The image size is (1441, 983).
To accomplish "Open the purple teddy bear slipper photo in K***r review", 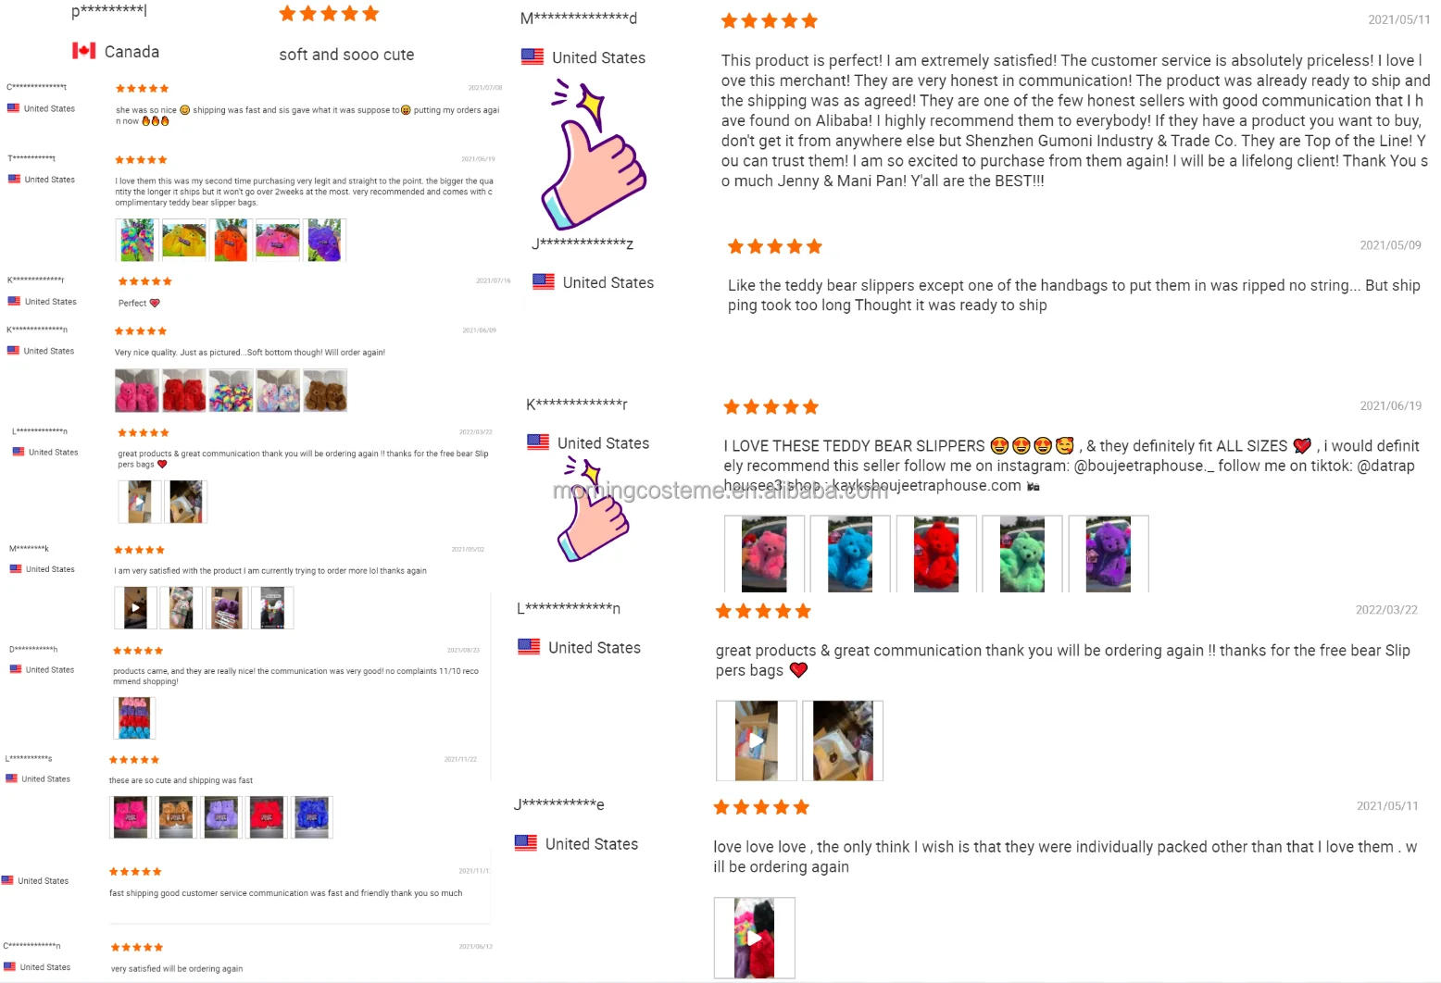I will (1109, 554).
